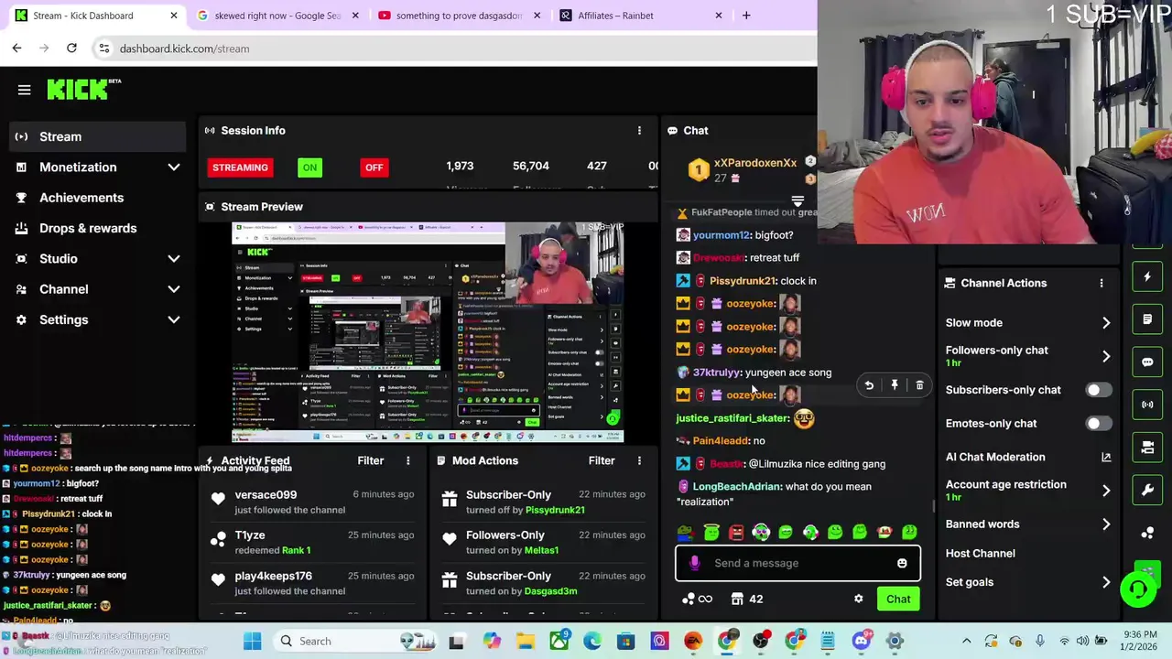The image size is (1172, 659).
Task: Open Account age restriction options
Action: (1028, 491)
